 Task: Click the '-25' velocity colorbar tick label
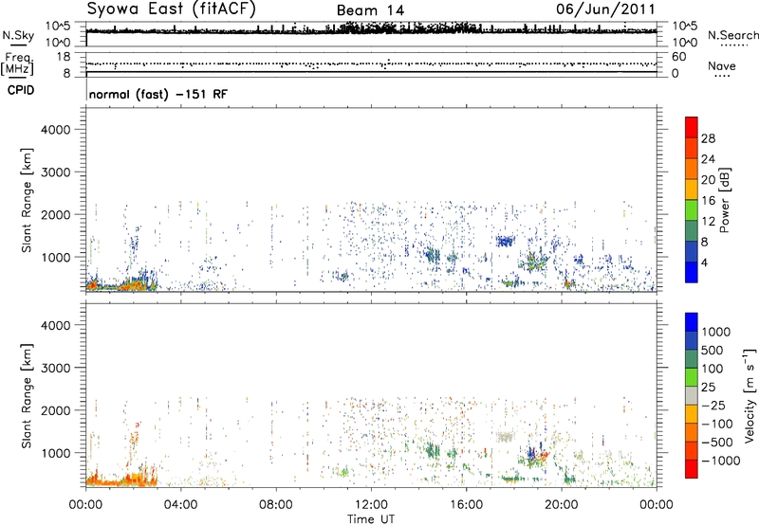pyautogui.click(x=713, y=405)
